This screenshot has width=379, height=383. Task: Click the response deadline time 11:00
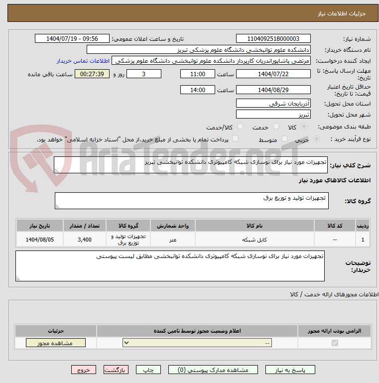coord(198,74)
